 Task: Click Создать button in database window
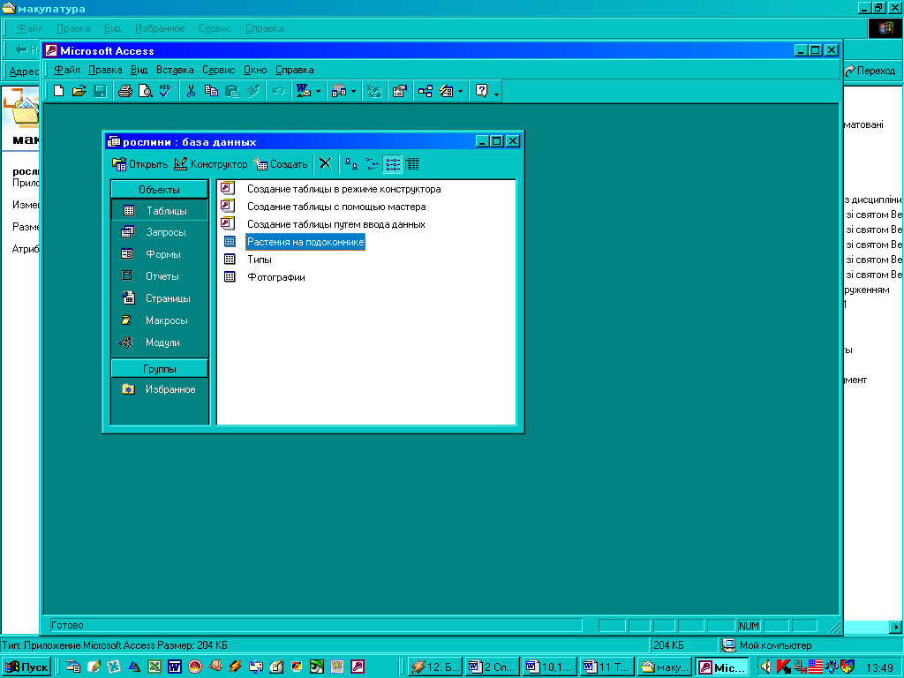(x=280, y=164)
